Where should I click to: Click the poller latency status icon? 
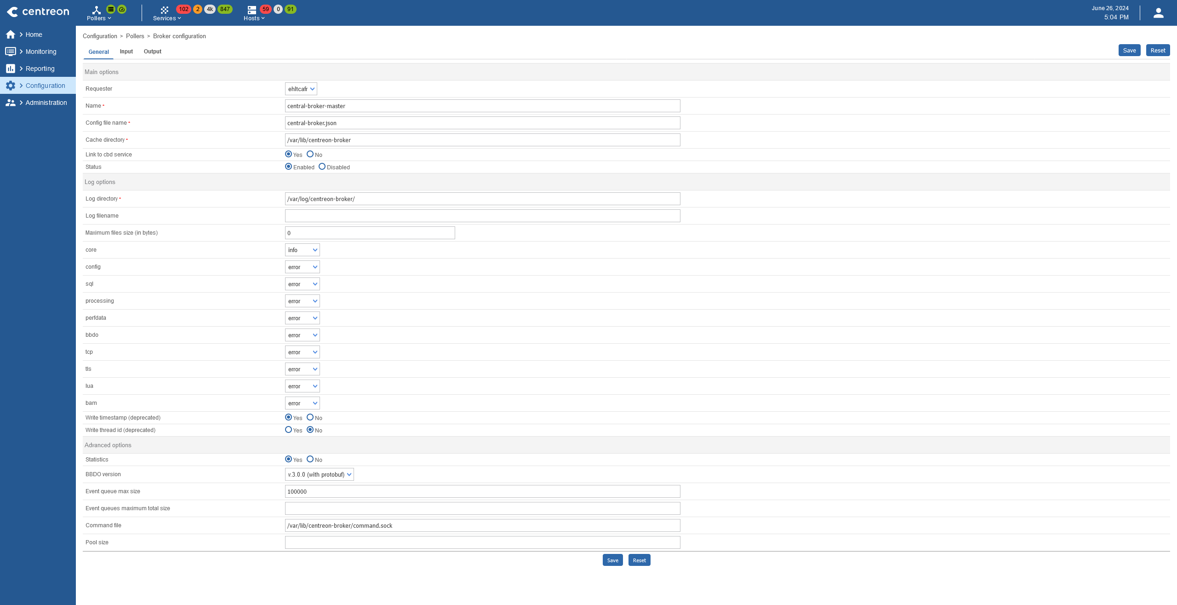[122, 9]
